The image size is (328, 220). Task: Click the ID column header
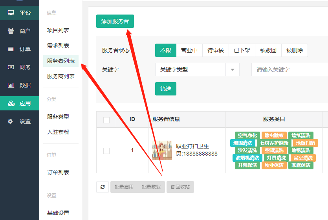(x=132, y=119)
